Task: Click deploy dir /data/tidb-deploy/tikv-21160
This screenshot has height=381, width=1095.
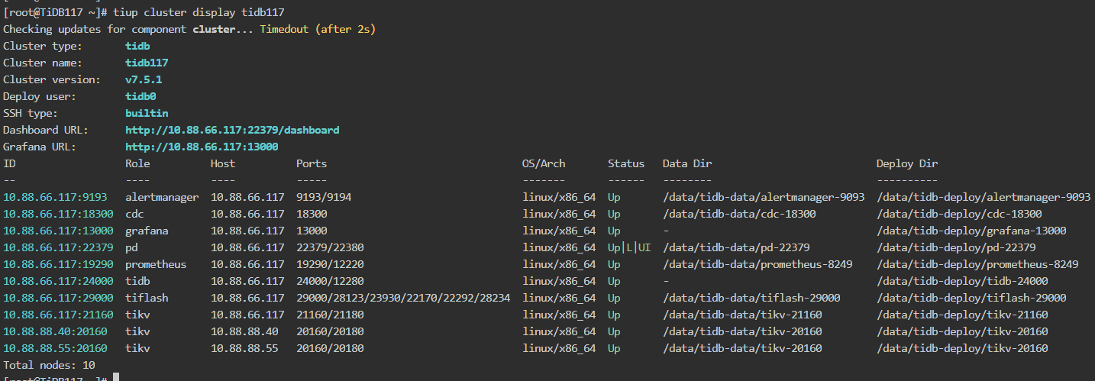Action: pos(962,315)
